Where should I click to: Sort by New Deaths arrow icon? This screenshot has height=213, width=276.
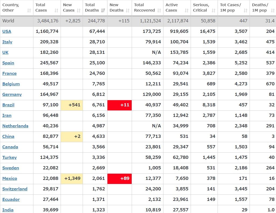[128, 11]
